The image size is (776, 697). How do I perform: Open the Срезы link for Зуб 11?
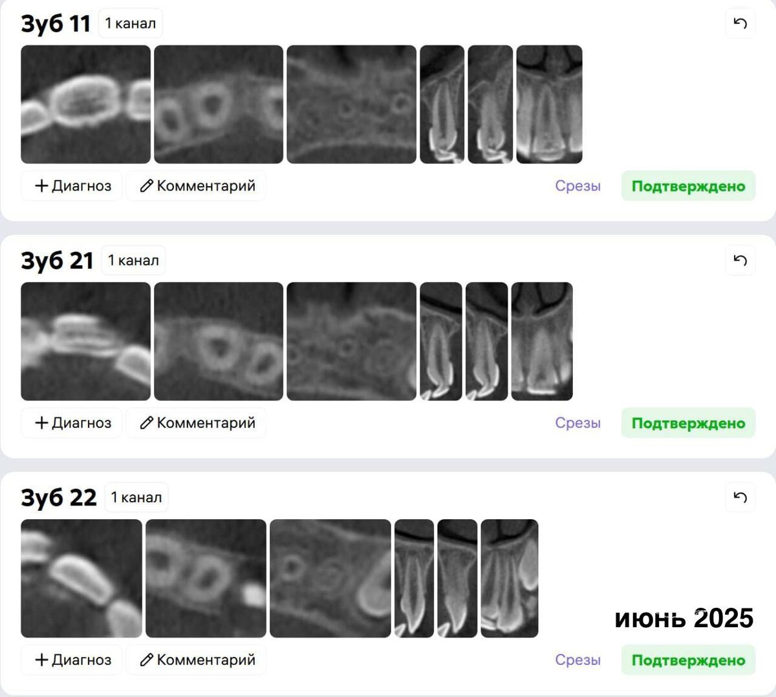tap(577, 186)
